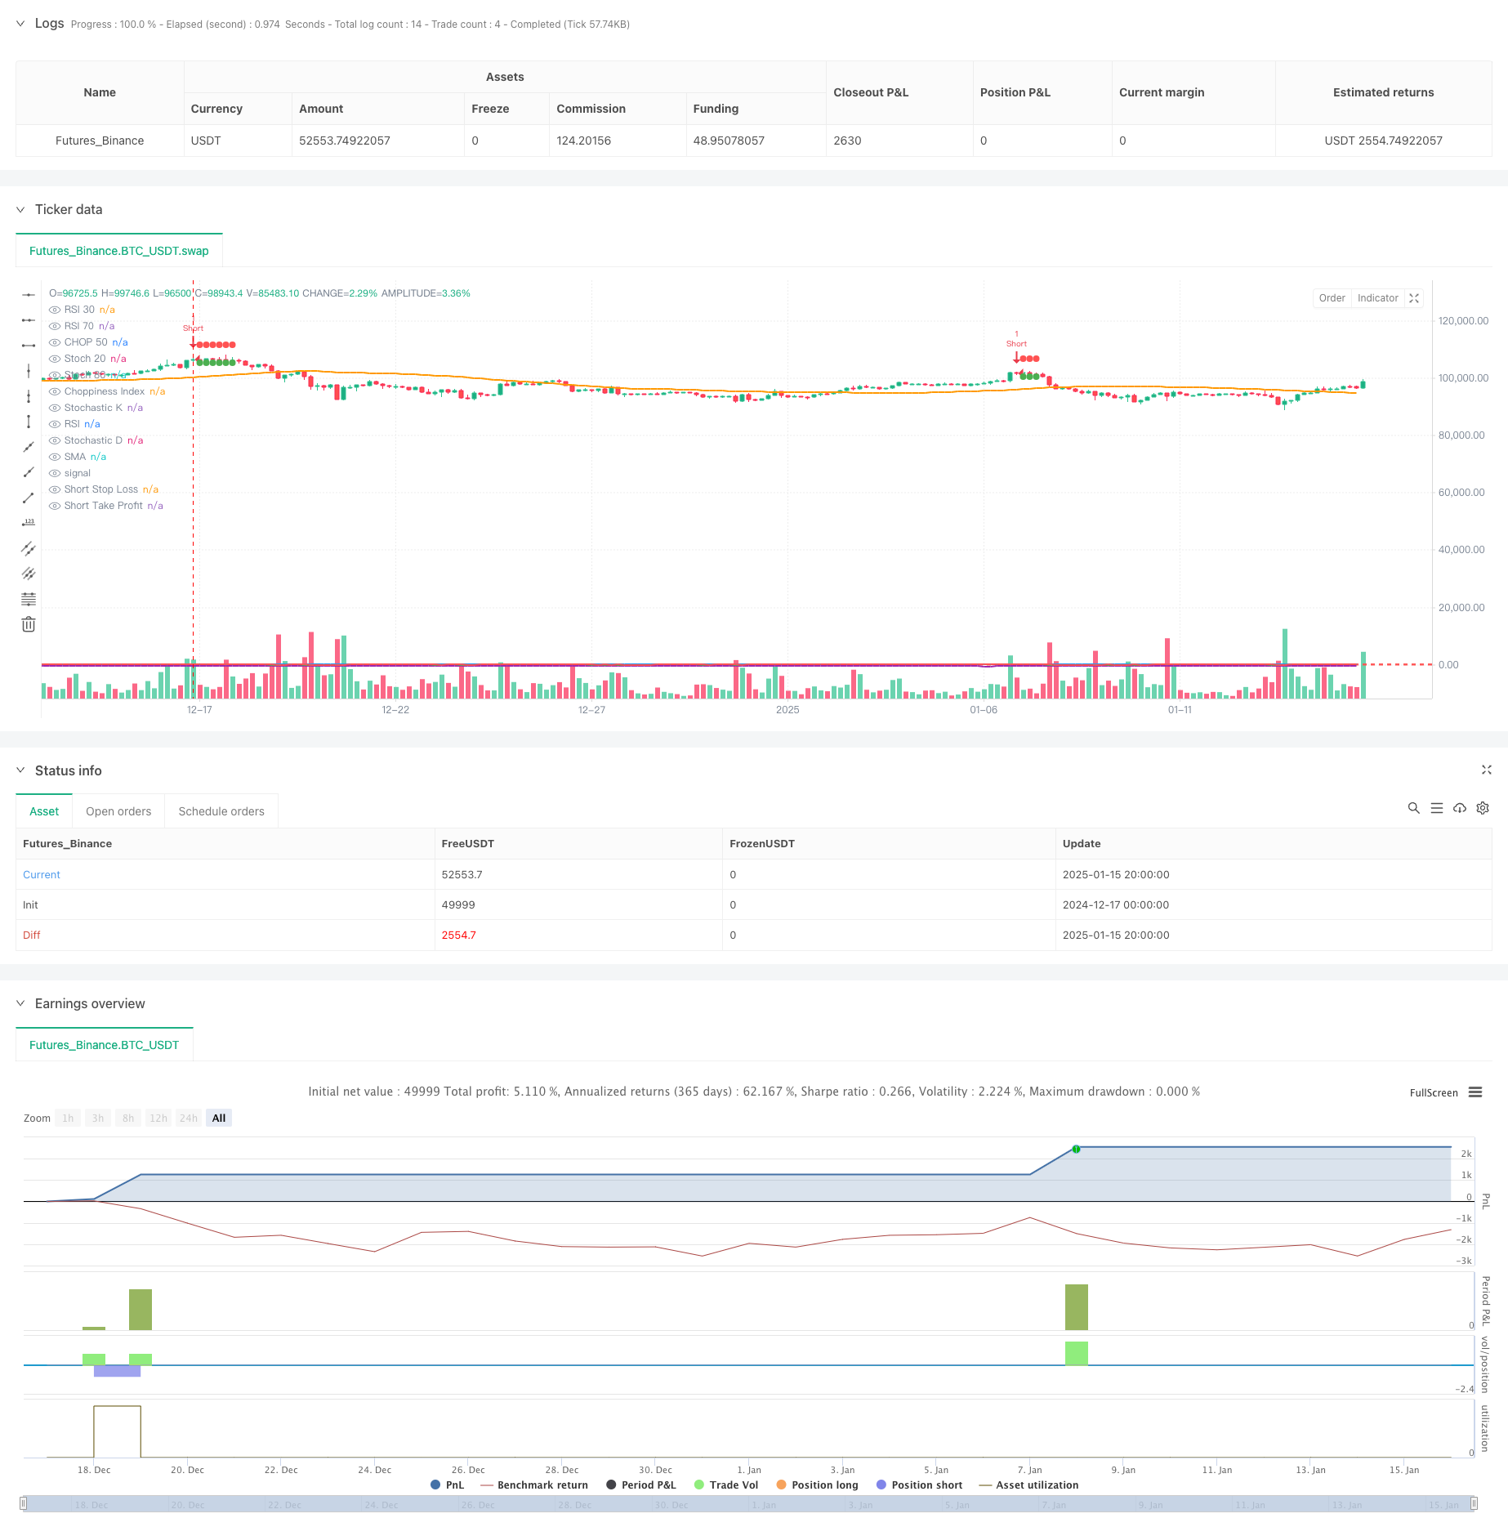The width and height of the screenshot is (1508, 1536).
Task: Set earnings chart zoom to 1h
Action: coord(68,1119)
